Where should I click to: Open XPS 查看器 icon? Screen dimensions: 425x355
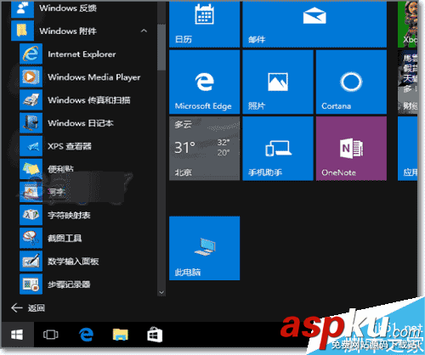(31, 146)
